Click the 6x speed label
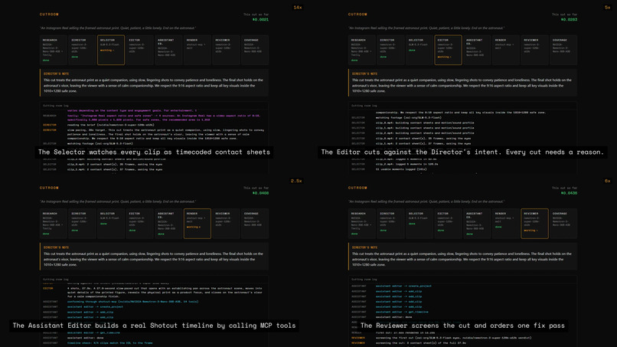This screenshot has width=617, height=347. coord(608,182)
